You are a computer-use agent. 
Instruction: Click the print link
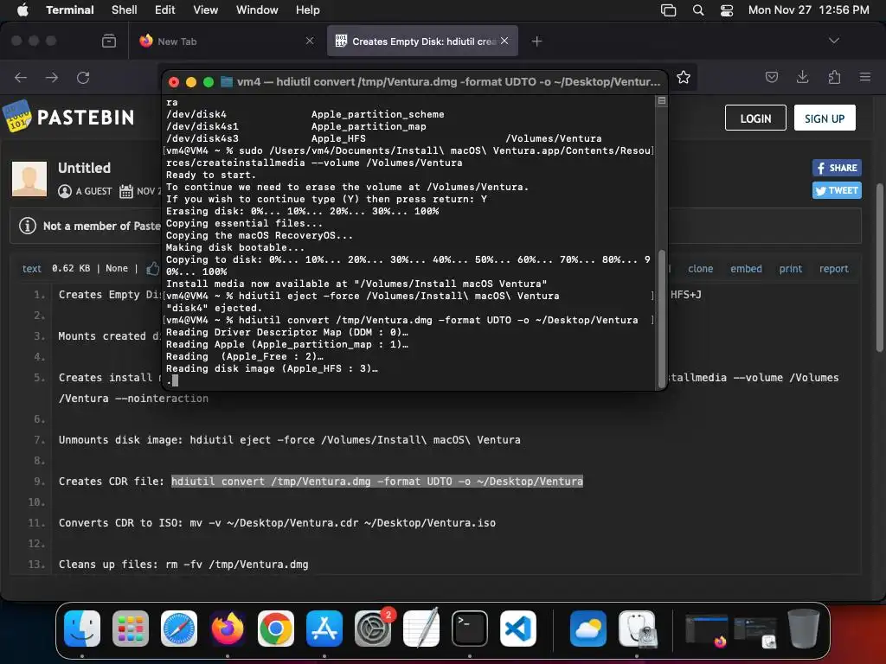point(791,269)
